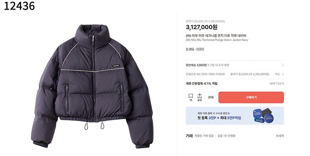Open the 아우터 category link
The width and height of the screenshot is (310, 156).
200,49
